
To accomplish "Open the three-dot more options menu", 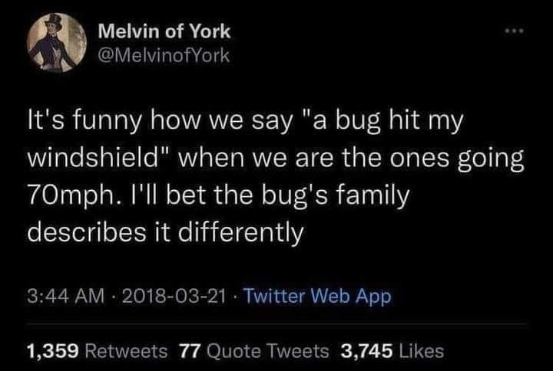I will [x=514, y=31].
